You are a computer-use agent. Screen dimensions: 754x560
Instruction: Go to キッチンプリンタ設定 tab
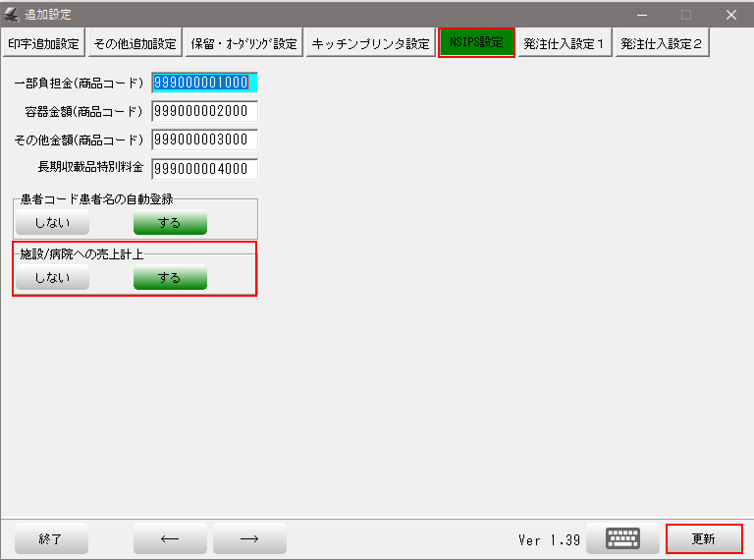click(x=370, y=43)
